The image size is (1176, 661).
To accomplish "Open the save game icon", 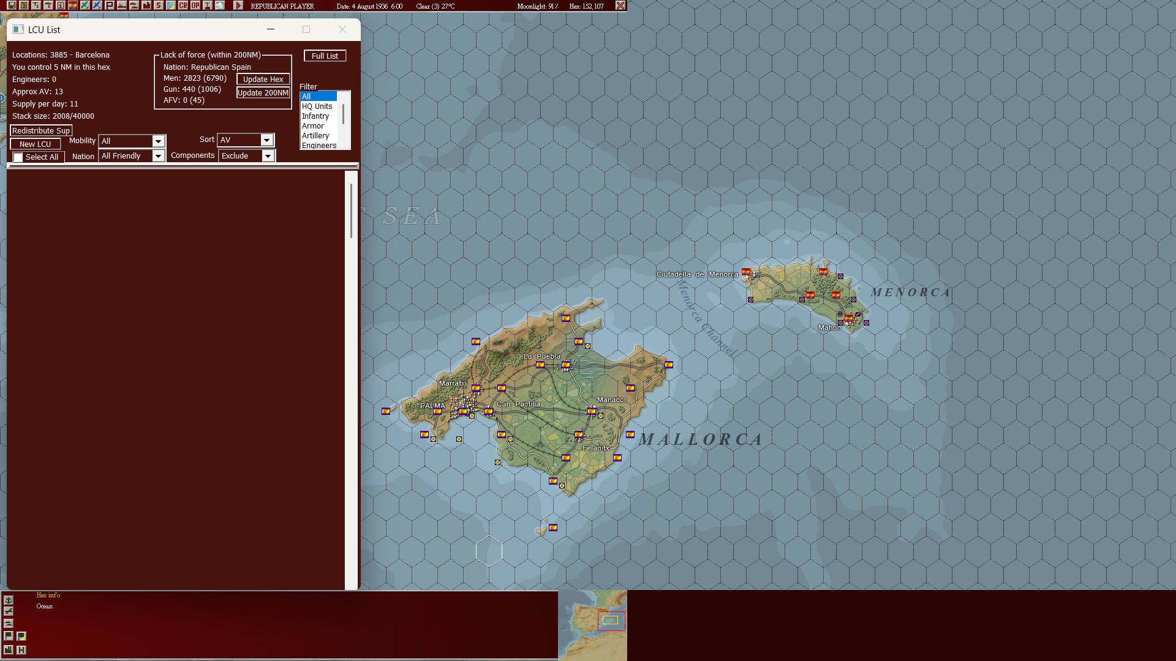I will [12, 6].
